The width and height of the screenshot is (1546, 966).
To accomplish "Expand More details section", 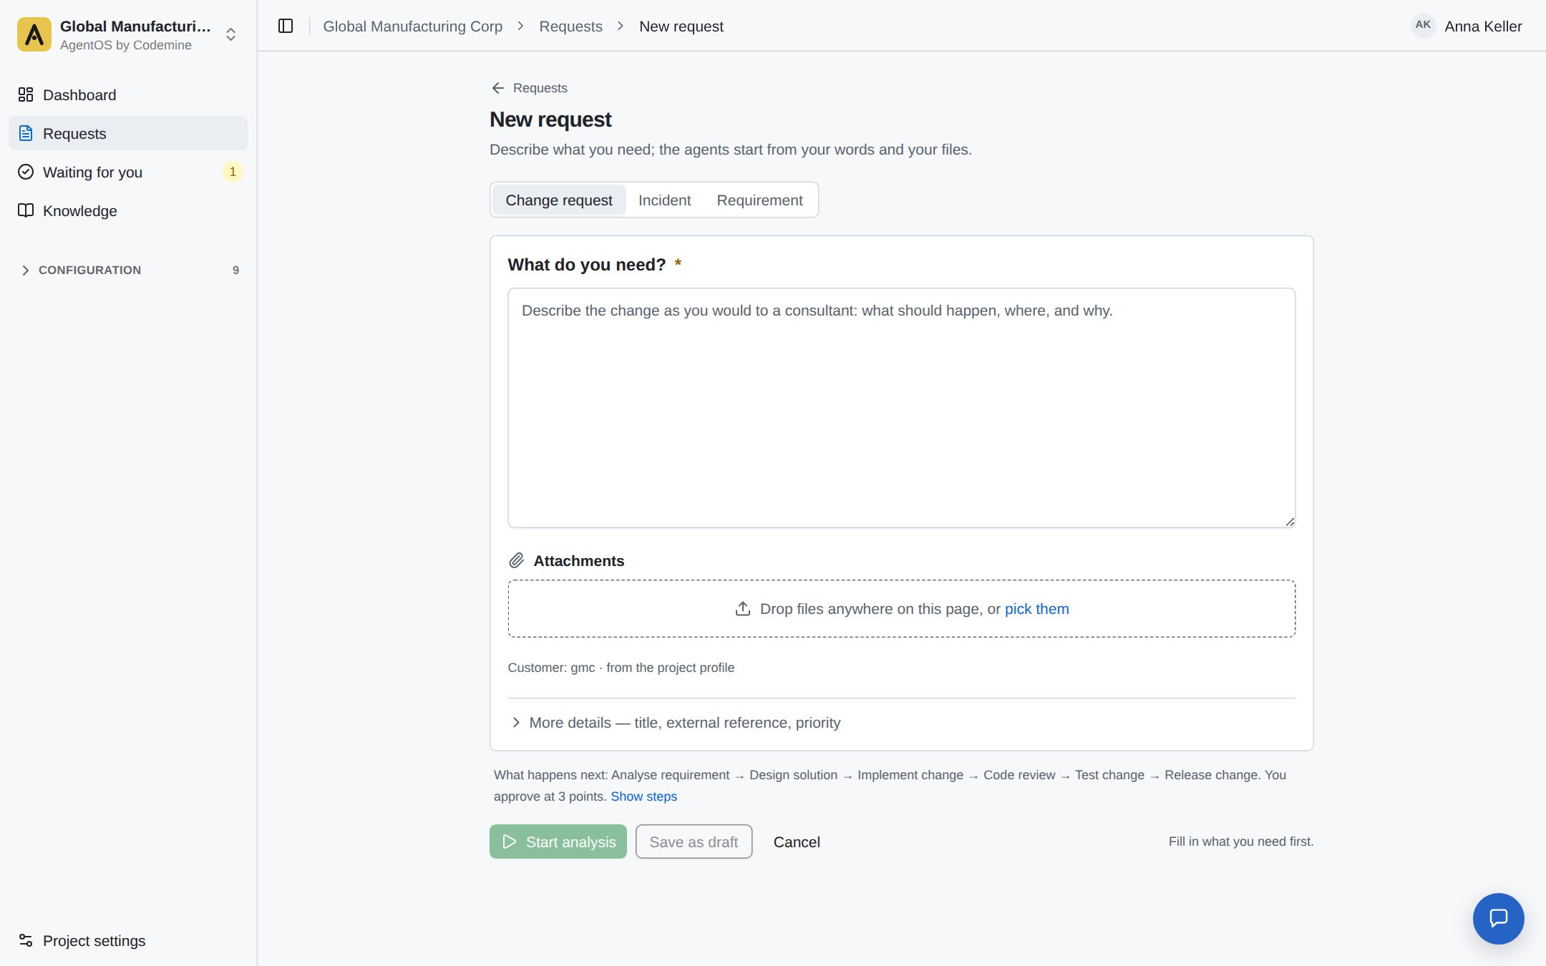I will coord(676,723).
